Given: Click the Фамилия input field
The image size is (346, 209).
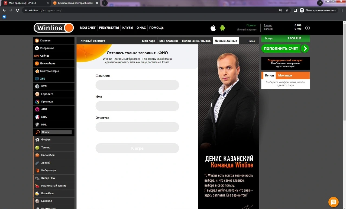Looking at the screenshot, I should coord(137,85).
